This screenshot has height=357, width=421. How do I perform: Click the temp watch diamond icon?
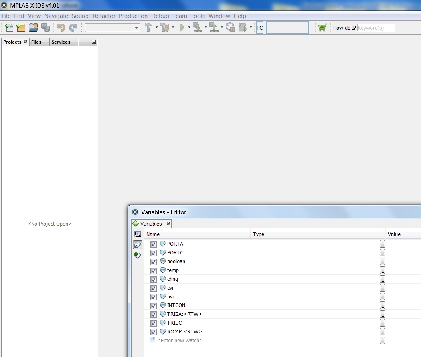163,270
